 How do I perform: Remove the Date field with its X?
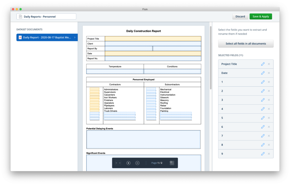(x=269, y=73)
